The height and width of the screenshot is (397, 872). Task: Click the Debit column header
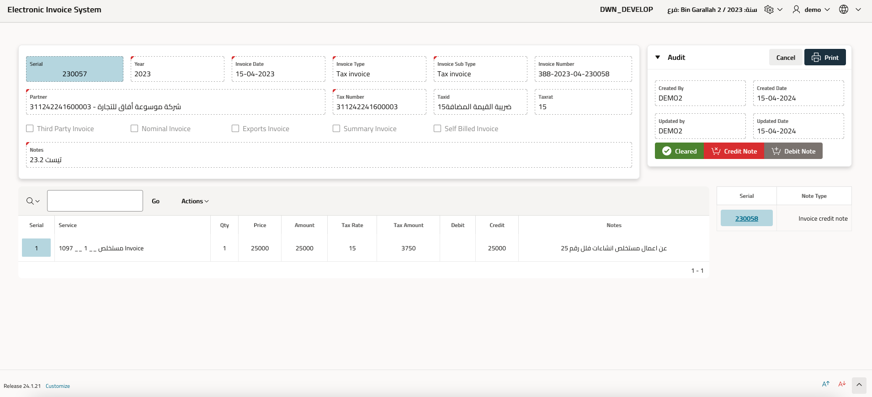click(457, 225)
